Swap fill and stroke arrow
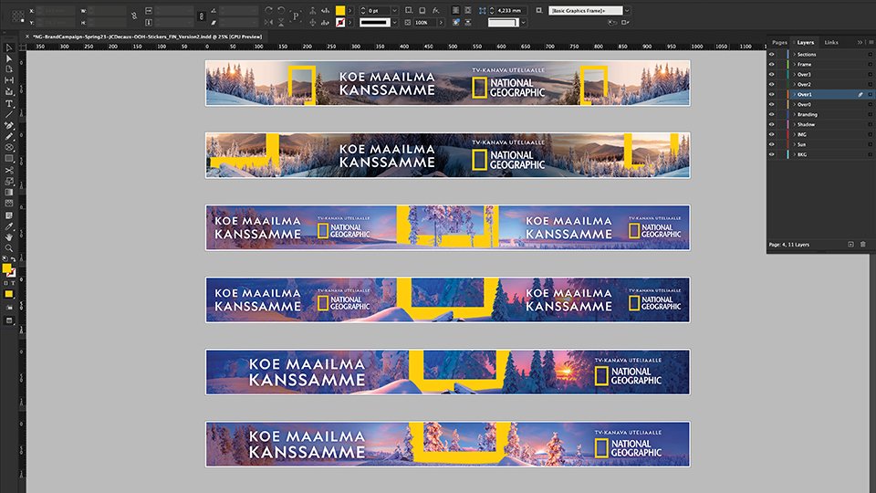This screenshot has width=876, height=493. (x=14, y=260)
